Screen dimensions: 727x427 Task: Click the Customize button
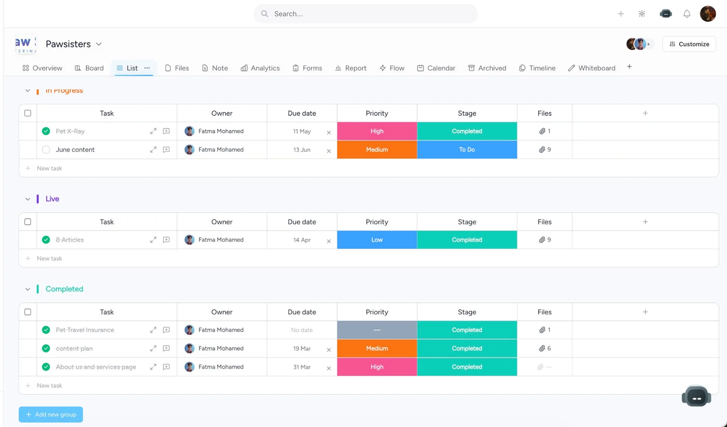click(689, 44)
